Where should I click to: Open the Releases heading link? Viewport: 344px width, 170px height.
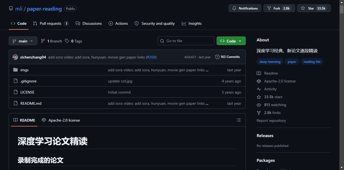pyautogui.click(x=265, y=135)
